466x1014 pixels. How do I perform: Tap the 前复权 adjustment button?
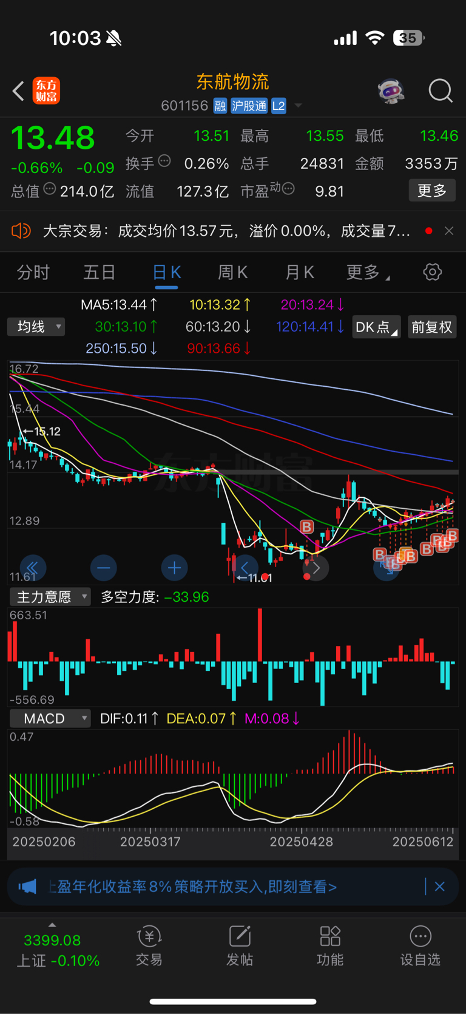point(432,327)
